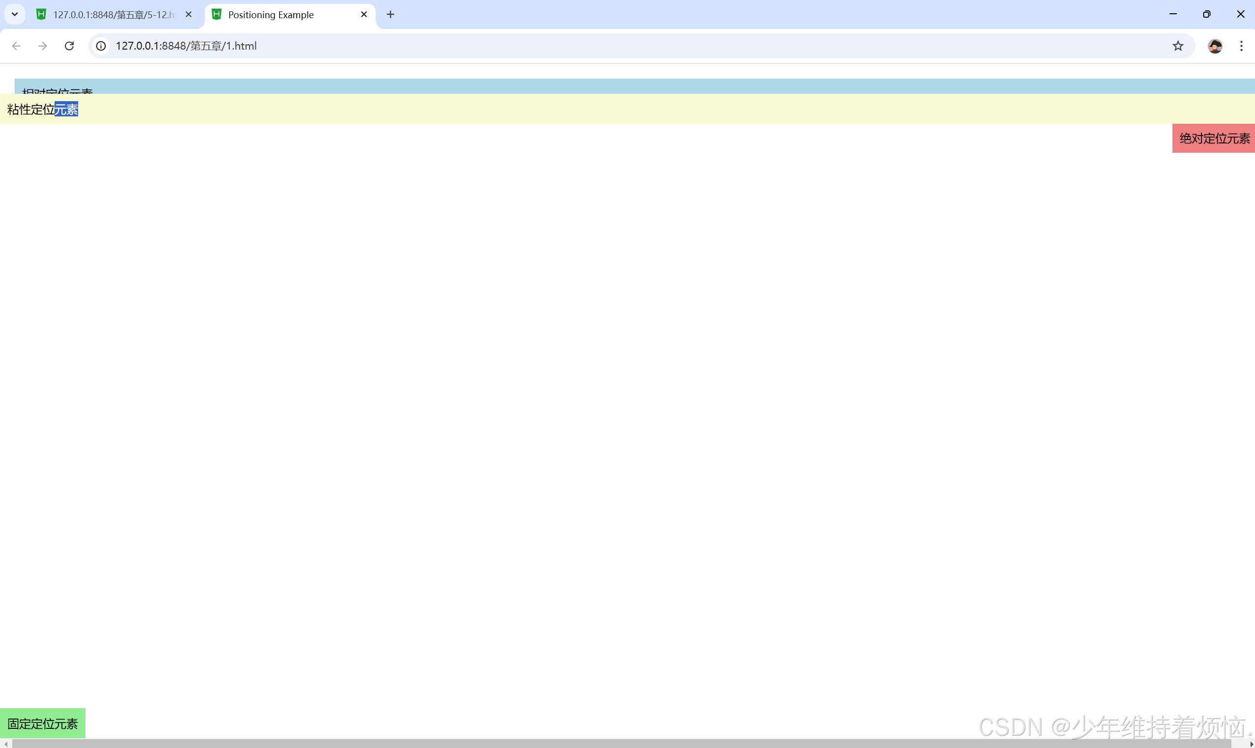Open Chrome three-dot menu
Image resolution: width=1255 pixels, height=748 pixels.
[x=1241, y=46]
